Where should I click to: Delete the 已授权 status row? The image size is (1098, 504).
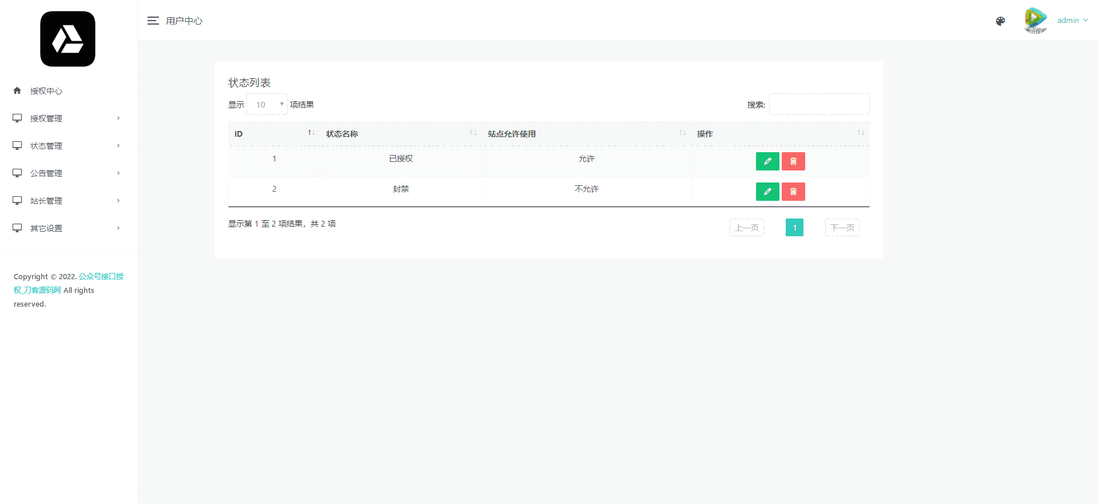pos(793,161)
